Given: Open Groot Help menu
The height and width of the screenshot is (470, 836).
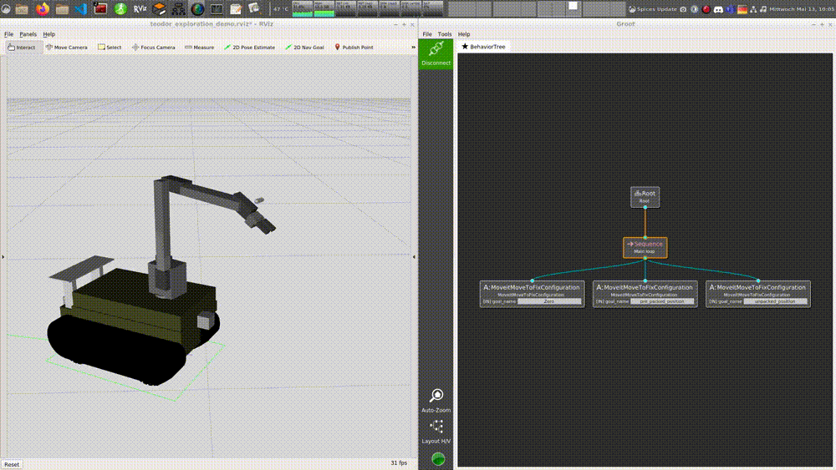Looking at the screenshot, I should pos(464,34).
